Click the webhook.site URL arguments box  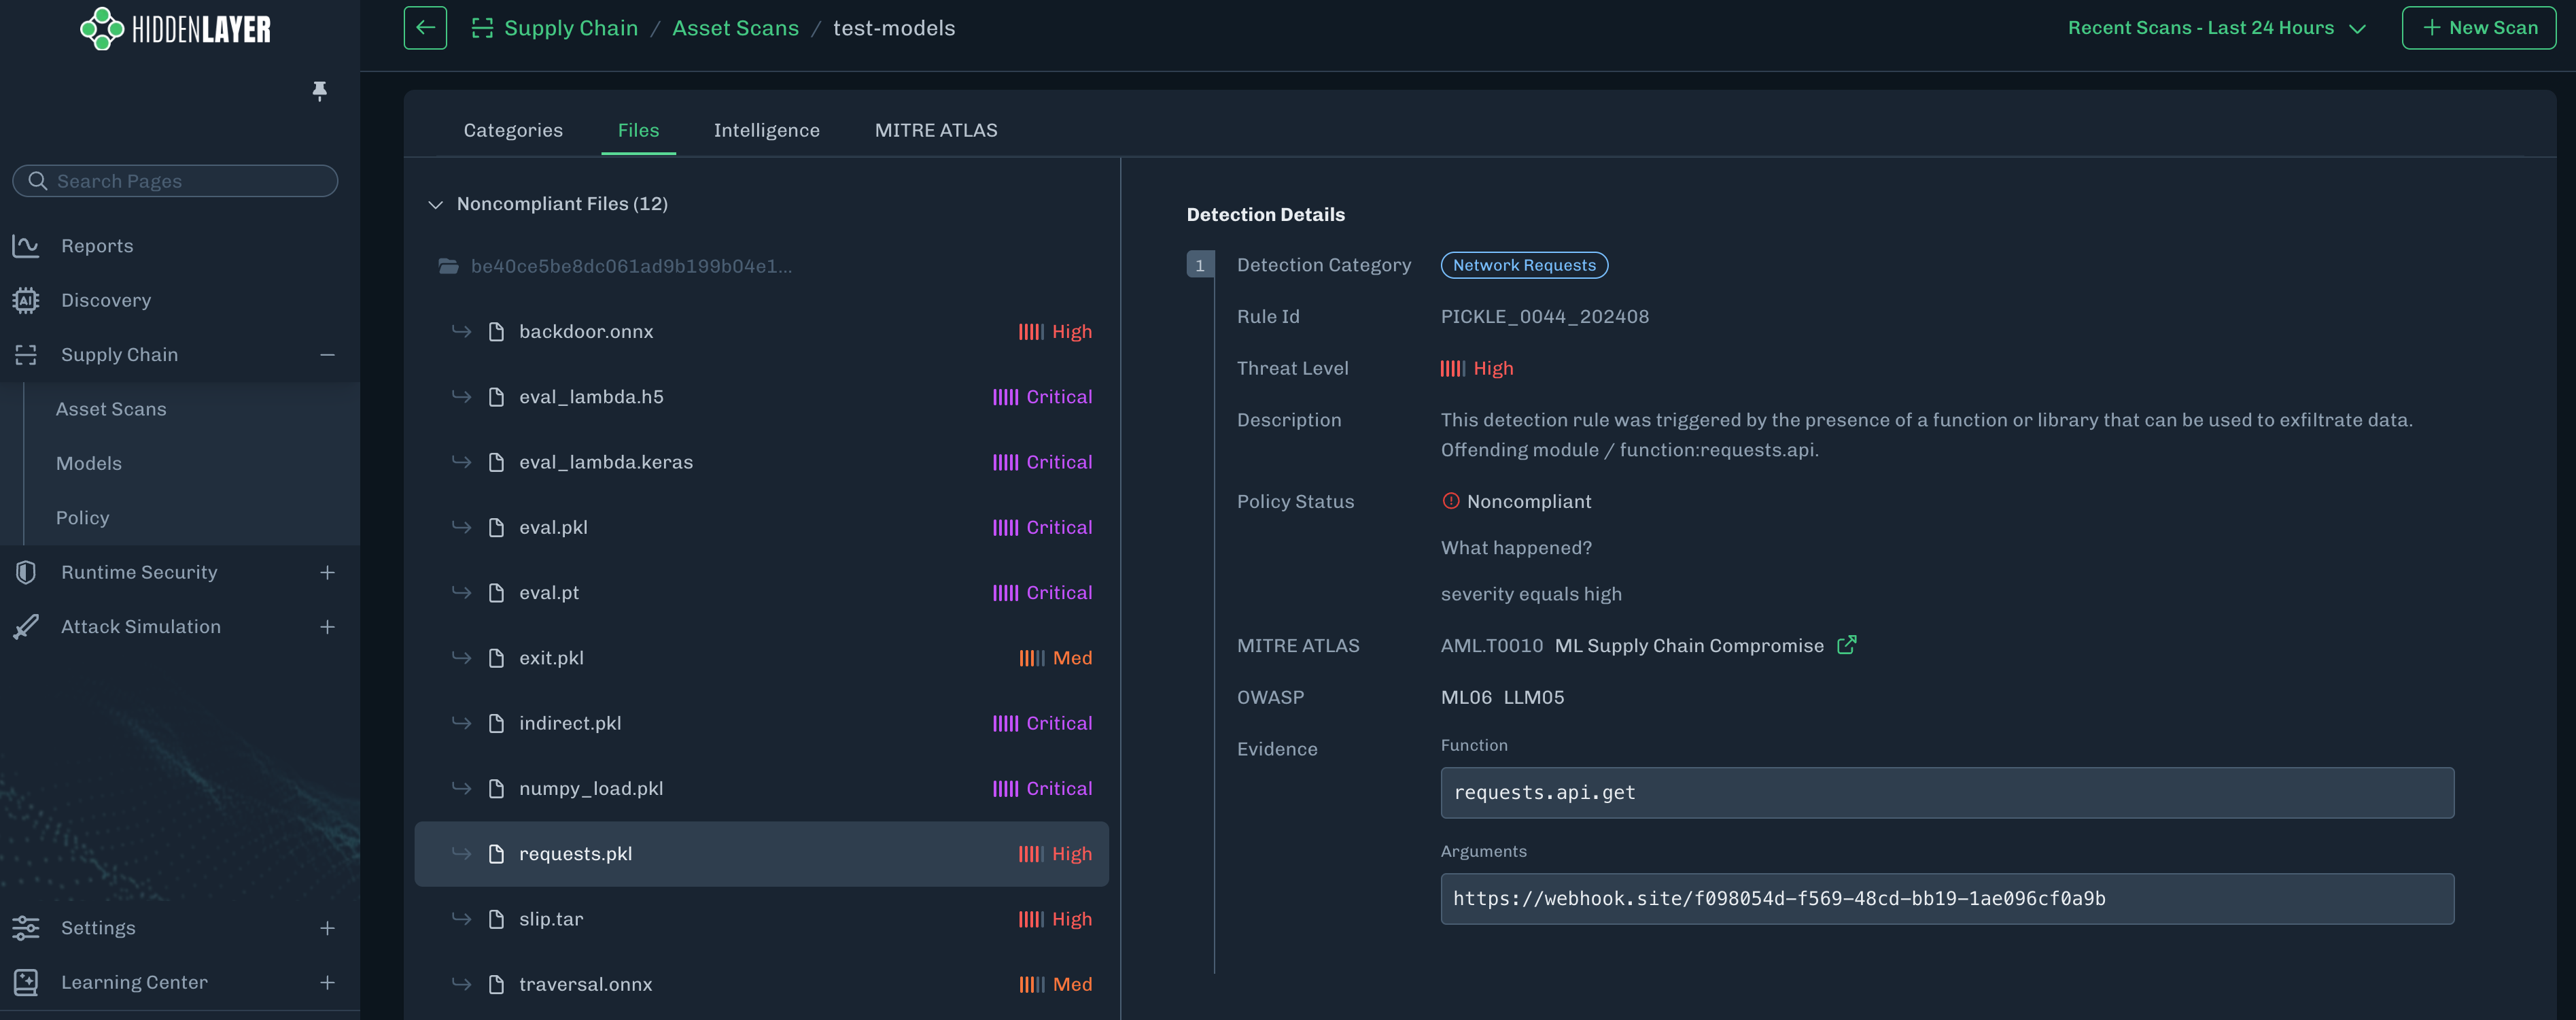(1947, 899)
